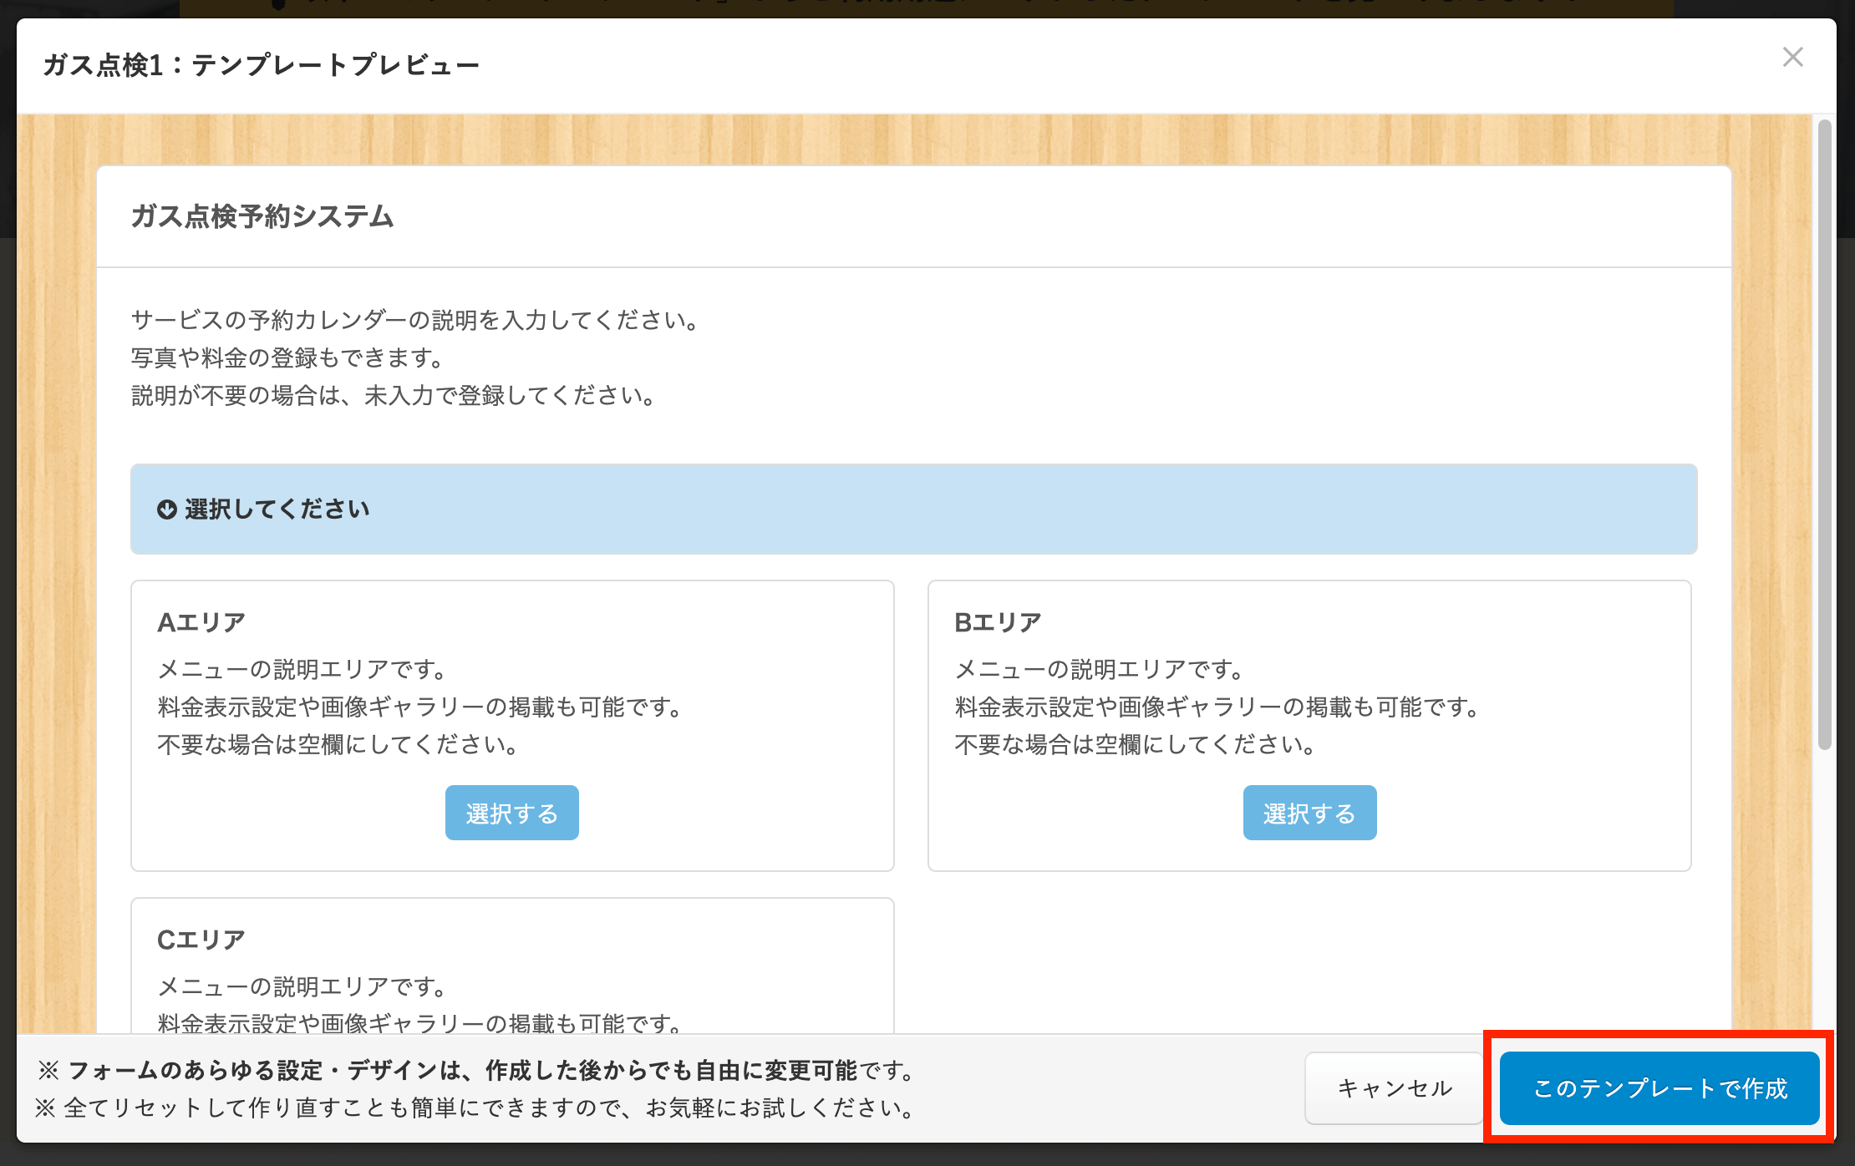1855x1166 pixels.
Task: Click the Bエリア menu description text
Action: 1217,707
